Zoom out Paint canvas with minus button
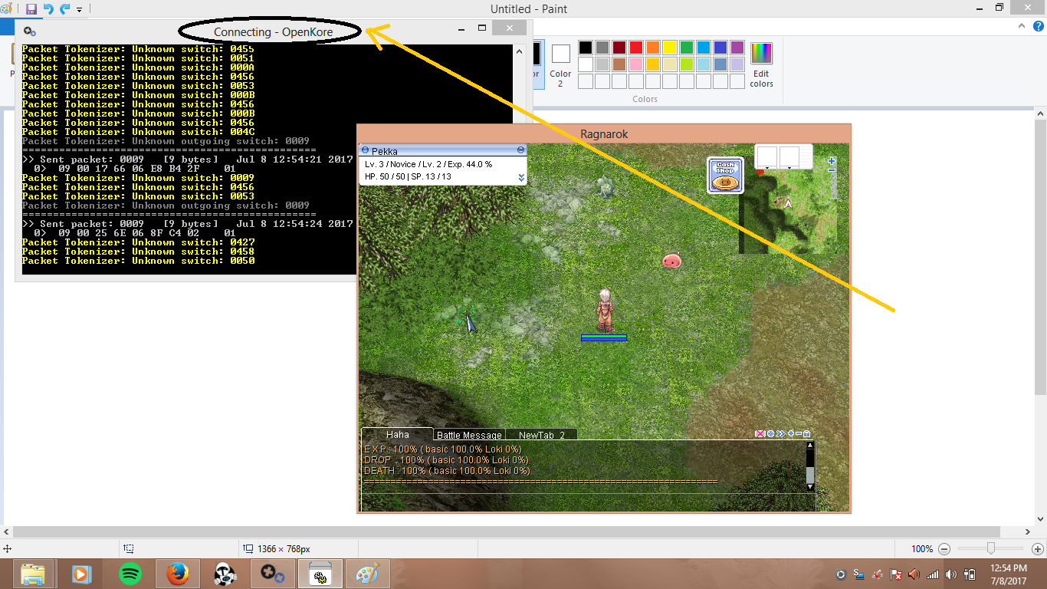The width and height of the screenshot is (1047, 589). point(944,549)
